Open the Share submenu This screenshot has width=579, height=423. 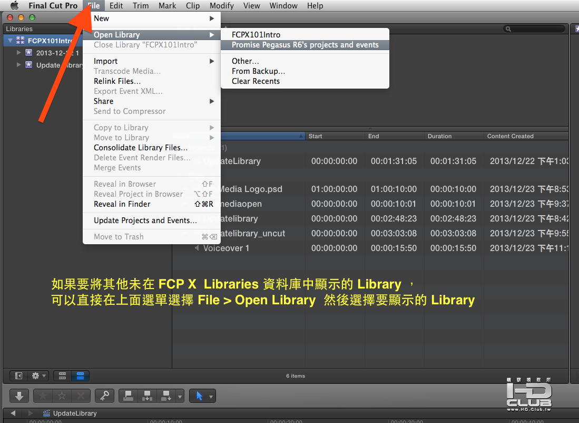pyautogui.click(x=152, y=101)
